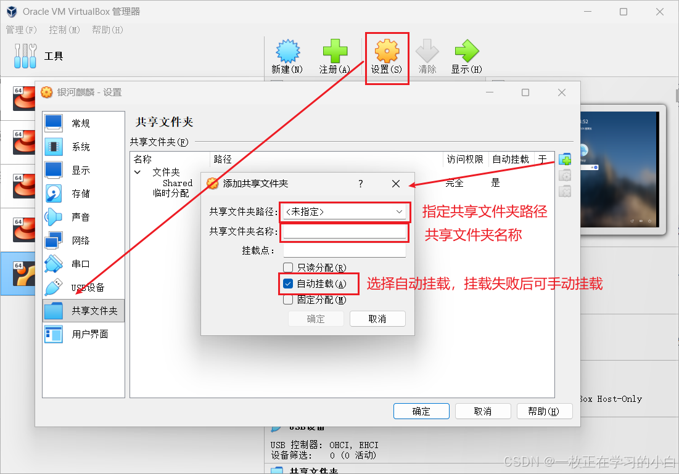
Task: Click 取消 in 银河麒麟 settings window
Action: click(483, 411)
